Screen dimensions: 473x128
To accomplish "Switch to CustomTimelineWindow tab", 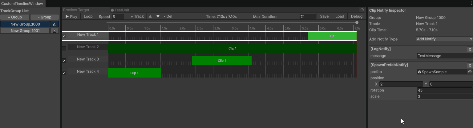I will coord(22,3).
